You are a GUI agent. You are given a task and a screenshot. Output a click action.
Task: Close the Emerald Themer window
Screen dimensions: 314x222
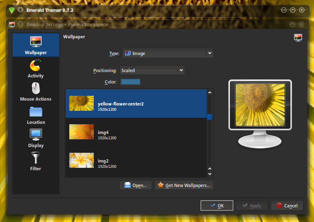(302, 10)
